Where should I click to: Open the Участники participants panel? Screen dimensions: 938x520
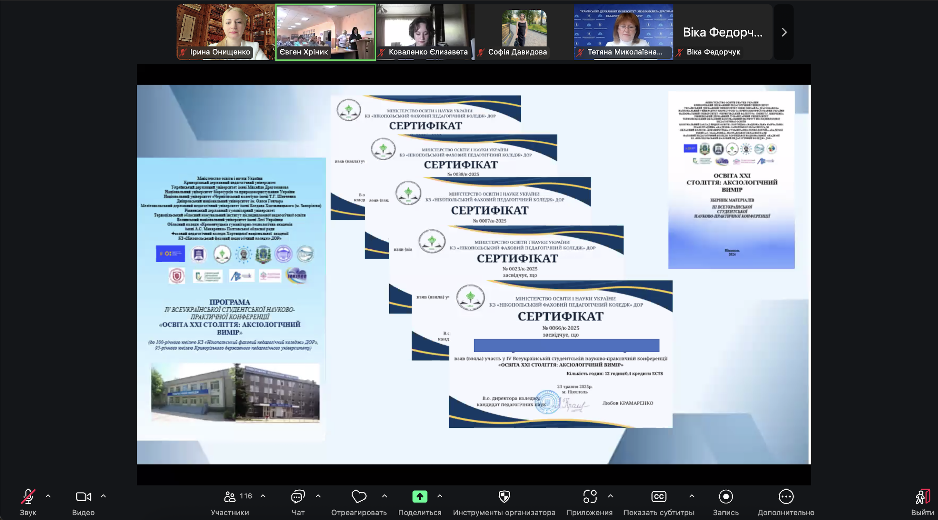230,497
